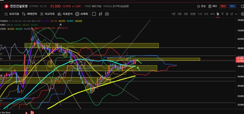Click the red 매수 buy button

pyautogui.click(x=223, y=6)
